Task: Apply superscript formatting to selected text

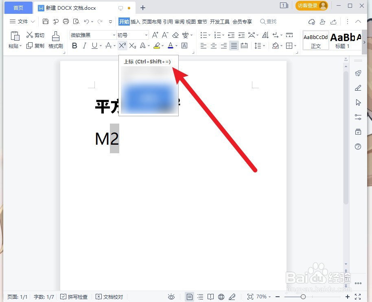Action: pyautogui.click(x=122, y=46)
